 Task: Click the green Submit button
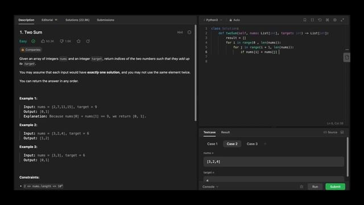point(335,187)
